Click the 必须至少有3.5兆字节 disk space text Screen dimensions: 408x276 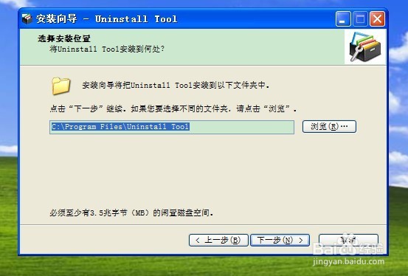click(x=131, y=213)
